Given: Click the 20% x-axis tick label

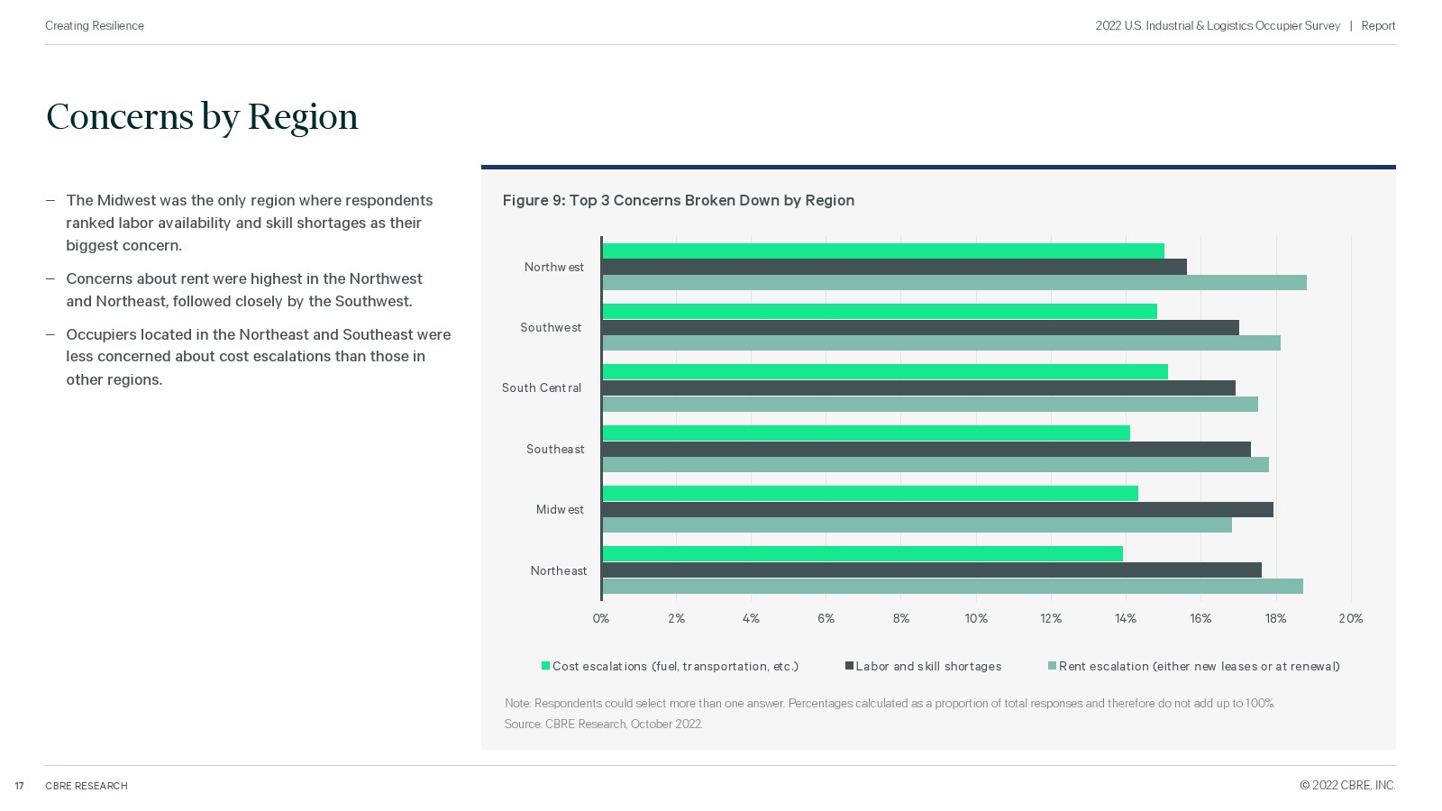Looking at the screenshot, I should click(x=1350, y=618).
